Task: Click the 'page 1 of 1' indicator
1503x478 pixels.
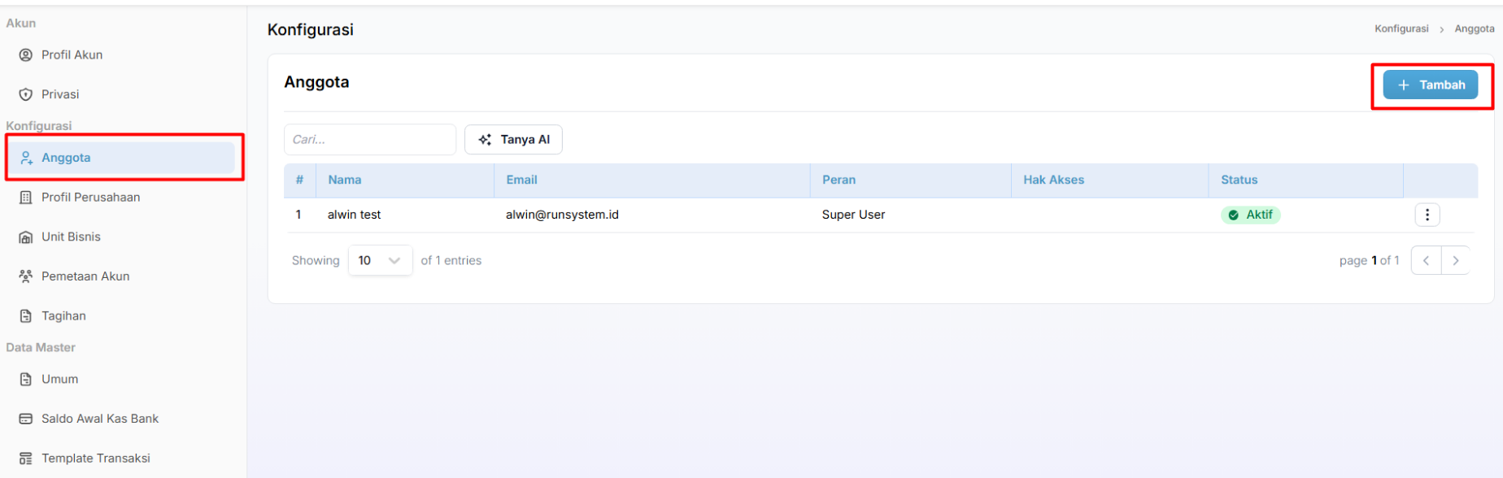Action: point(1369,260)
